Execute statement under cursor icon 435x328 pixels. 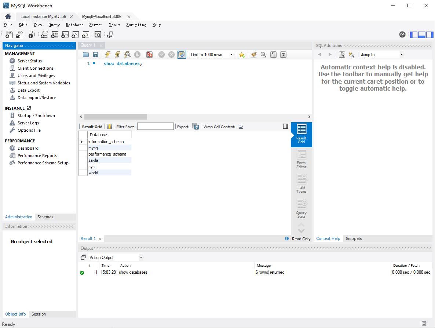pyautogui.click(x=118, y=55)
